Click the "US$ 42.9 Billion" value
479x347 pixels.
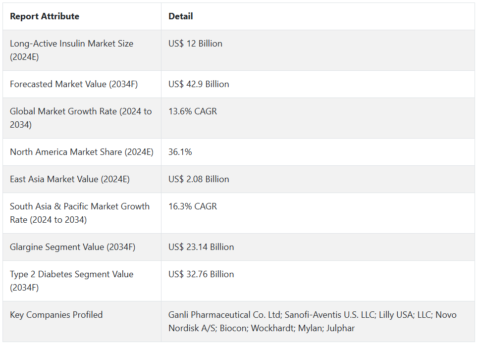(199, 84)
